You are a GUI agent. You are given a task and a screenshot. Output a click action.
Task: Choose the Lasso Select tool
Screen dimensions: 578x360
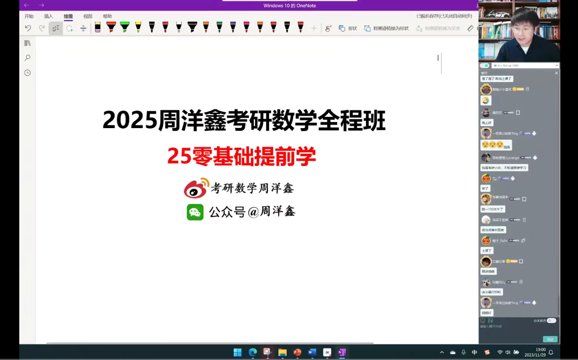[x=70, y=28]
